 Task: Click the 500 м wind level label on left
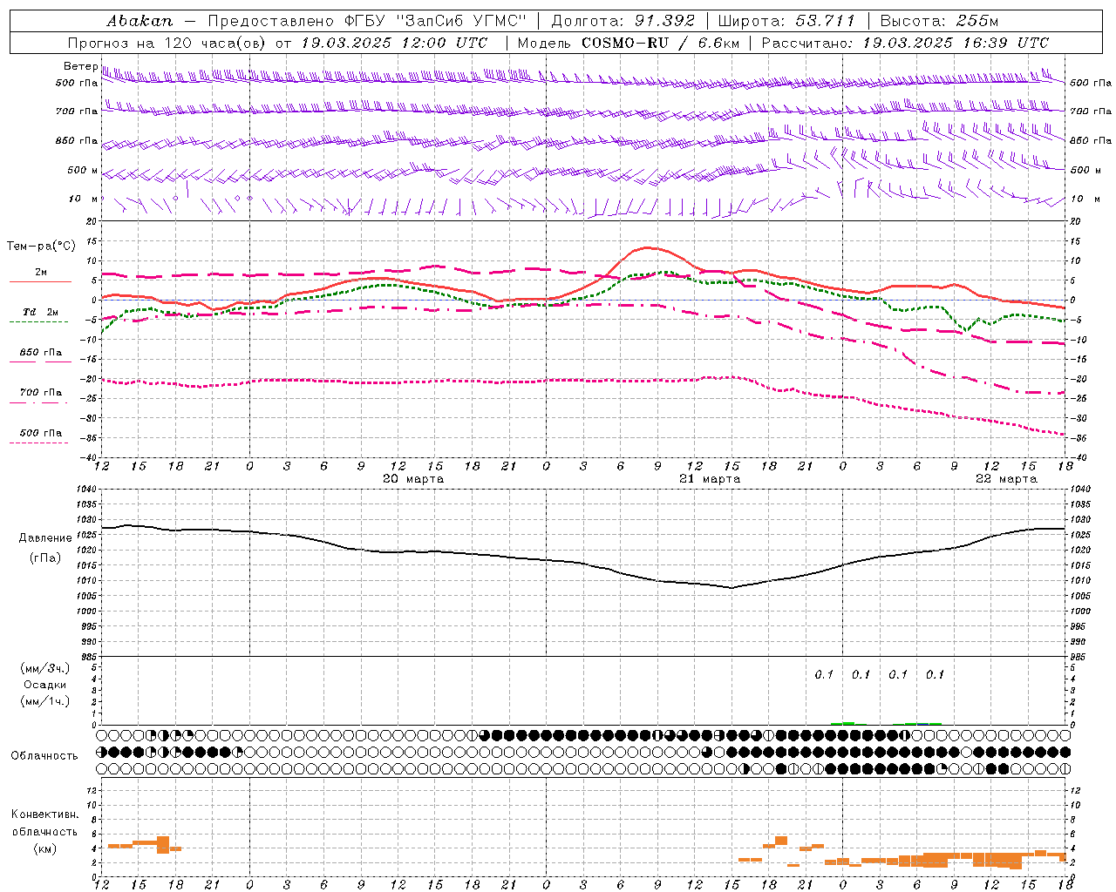(x=82, y=170)
